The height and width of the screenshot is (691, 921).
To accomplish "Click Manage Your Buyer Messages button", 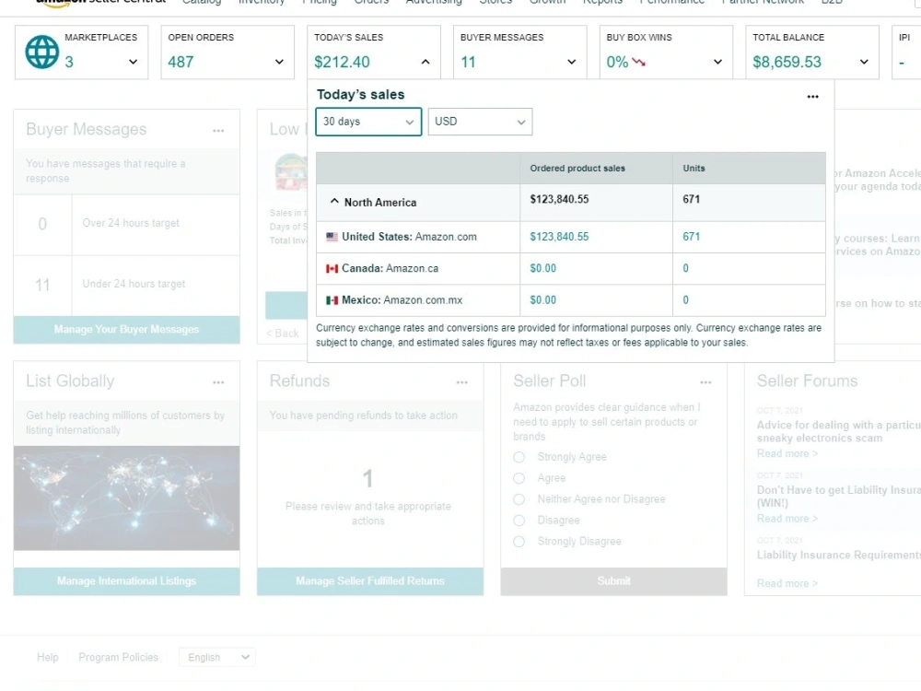I will (x=126, y=330).
